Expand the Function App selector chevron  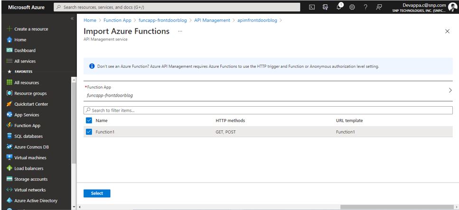tap(450, 91)
